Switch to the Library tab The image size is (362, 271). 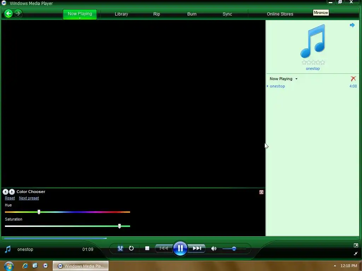(x=121, y=14)
